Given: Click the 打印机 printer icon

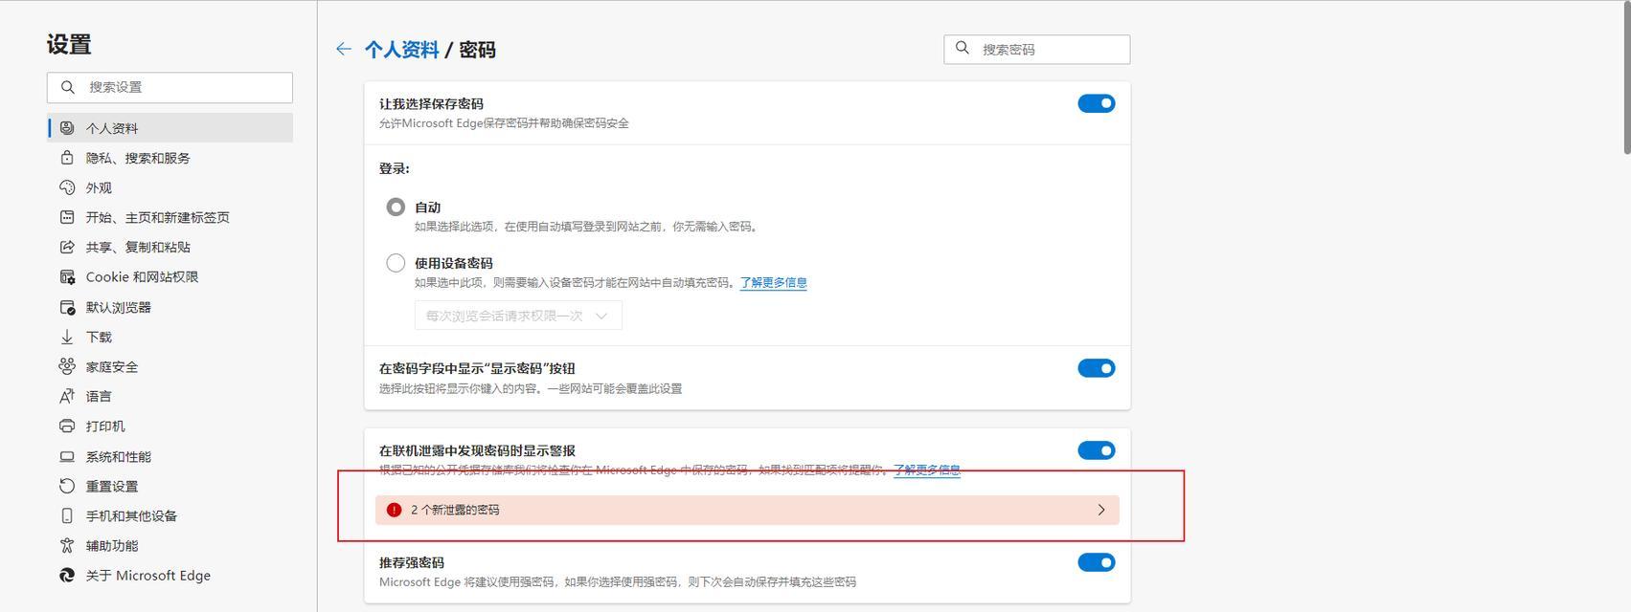Looking at the screenshot, I should 67,426.
